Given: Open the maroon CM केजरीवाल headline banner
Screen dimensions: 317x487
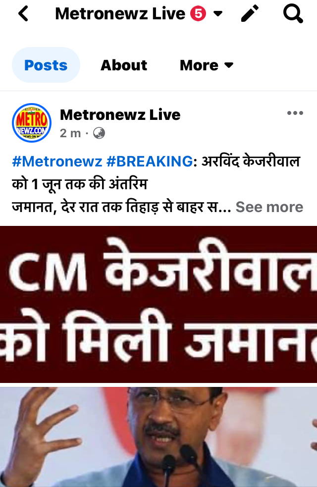Looking at the screenshot, I should coord(158,304).
